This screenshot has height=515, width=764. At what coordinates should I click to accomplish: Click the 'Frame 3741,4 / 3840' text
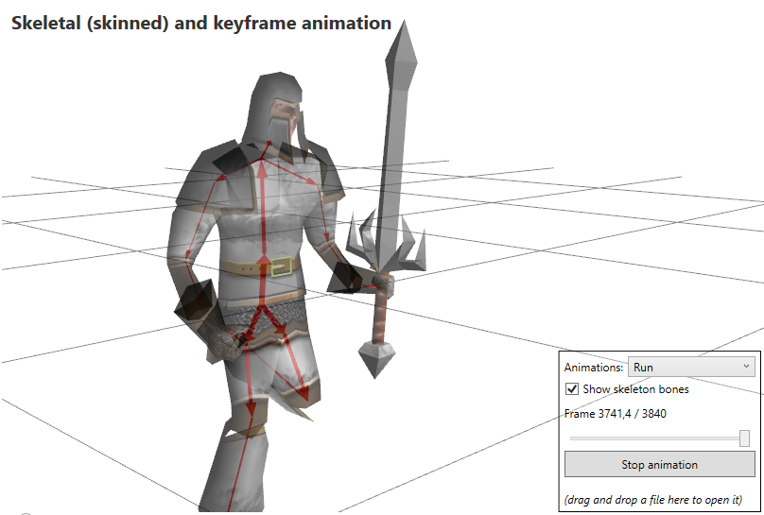point(615,414)
